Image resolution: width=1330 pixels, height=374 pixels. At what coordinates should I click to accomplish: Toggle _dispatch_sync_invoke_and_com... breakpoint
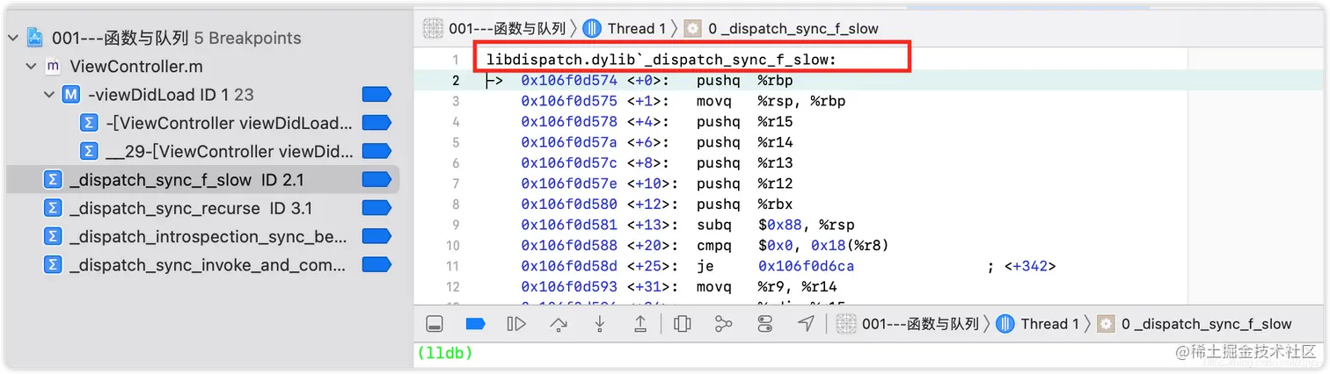click(376, 264)
